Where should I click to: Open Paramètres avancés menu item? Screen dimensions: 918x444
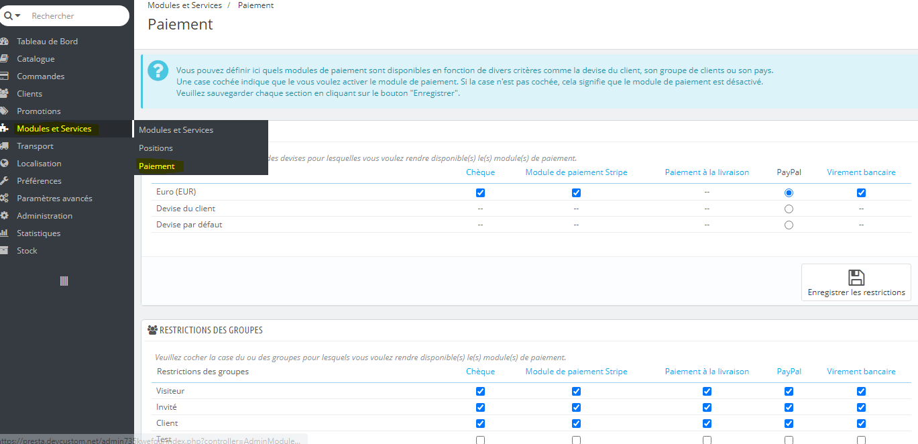54,198
